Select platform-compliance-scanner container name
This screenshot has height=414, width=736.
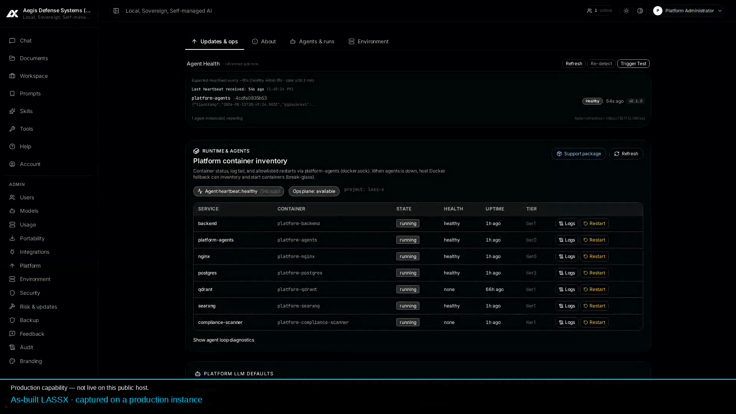tap(313, 322)
